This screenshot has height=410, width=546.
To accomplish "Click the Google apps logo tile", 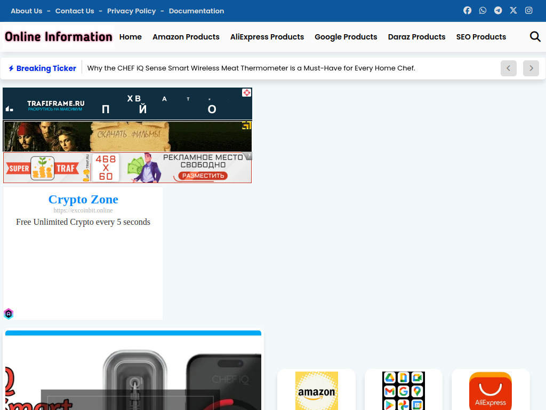I will [403, 391].
